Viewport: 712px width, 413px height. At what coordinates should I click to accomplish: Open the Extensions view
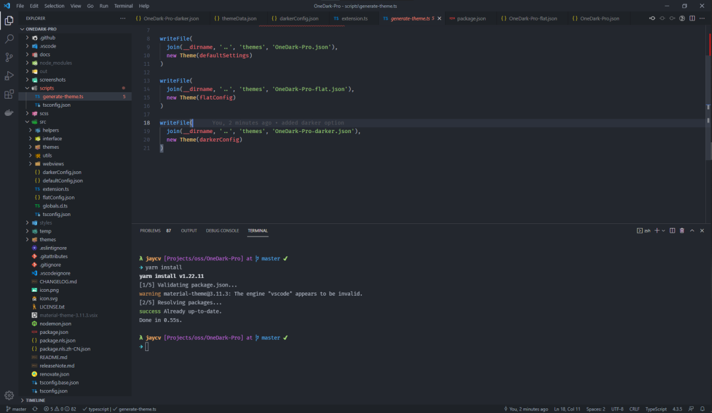(x=9, y=94)
